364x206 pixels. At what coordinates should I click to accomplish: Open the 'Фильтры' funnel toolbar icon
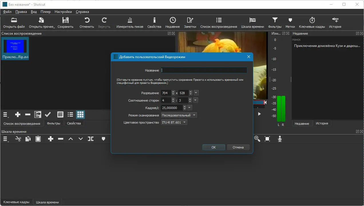pyautogui.click(x=275, y=20)
